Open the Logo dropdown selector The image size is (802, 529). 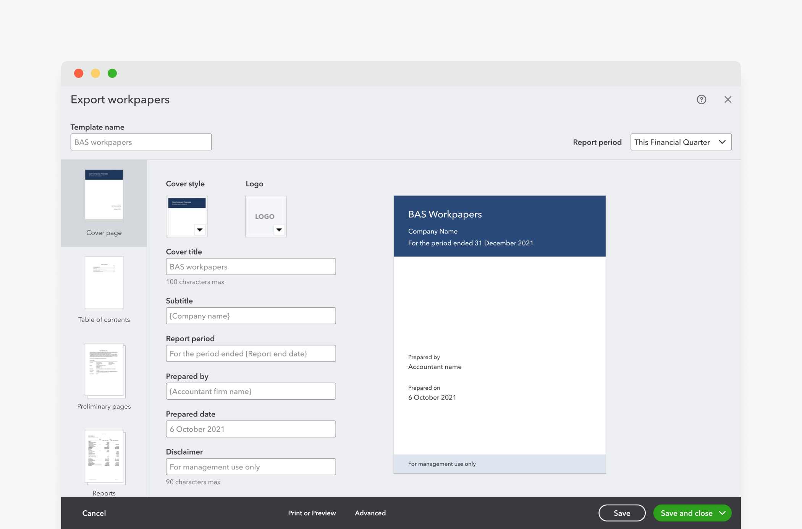point(279,230)
